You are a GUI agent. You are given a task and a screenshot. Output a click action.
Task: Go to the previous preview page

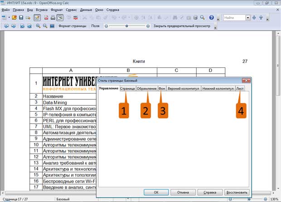(x=6, y=26)
